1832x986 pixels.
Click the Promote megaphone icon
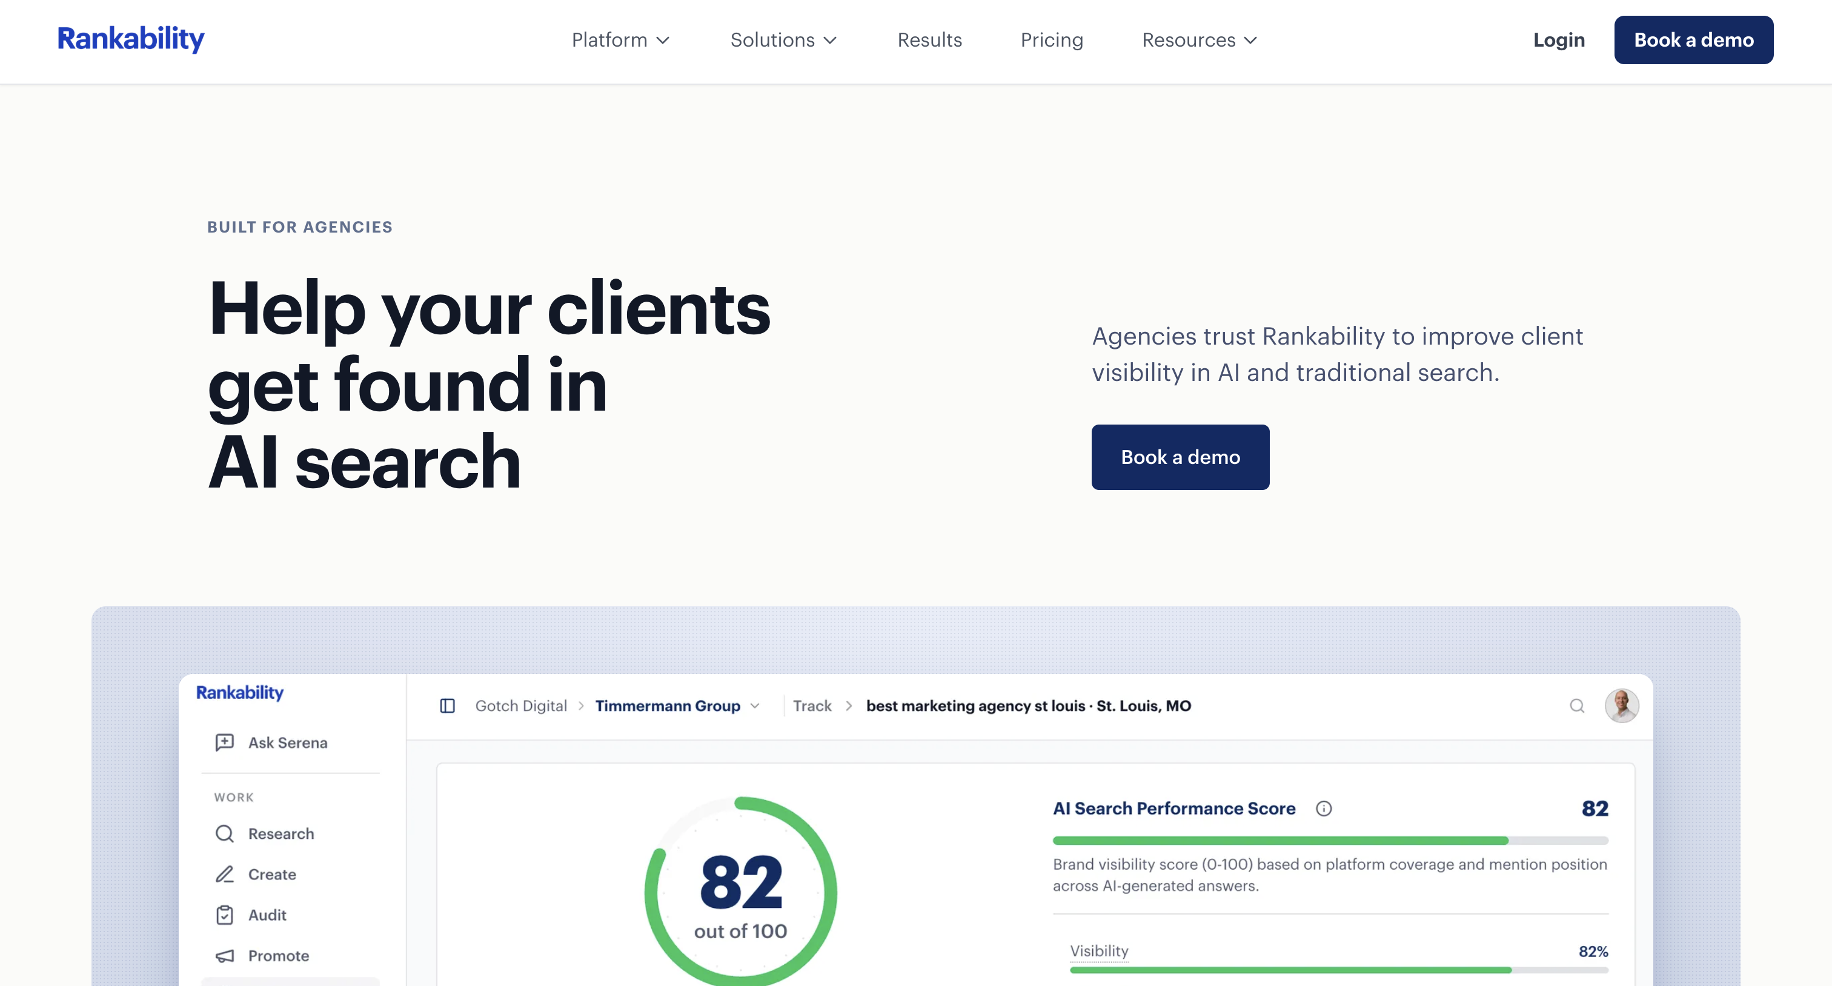(225, 956)
